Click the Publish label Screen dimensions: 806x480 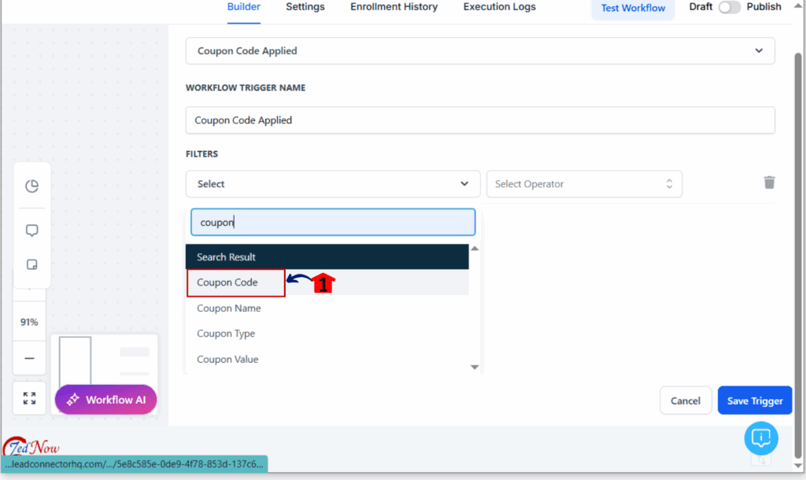pos(763,7)
